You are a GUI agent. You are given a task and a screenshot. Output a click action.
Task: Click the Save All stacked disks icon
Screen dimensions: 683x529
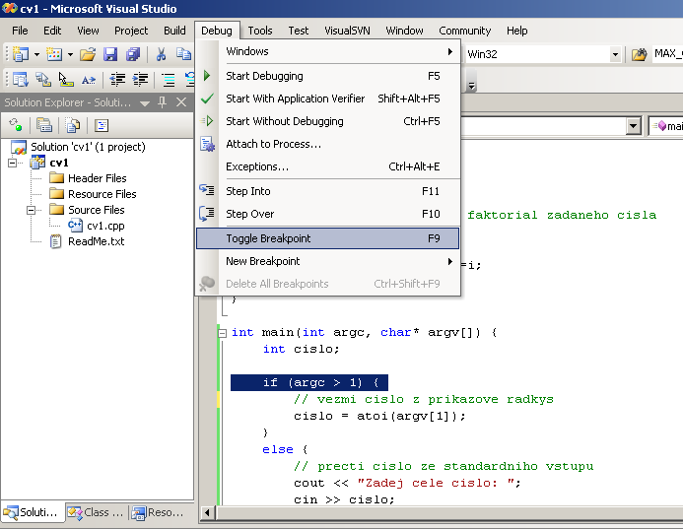133,54
